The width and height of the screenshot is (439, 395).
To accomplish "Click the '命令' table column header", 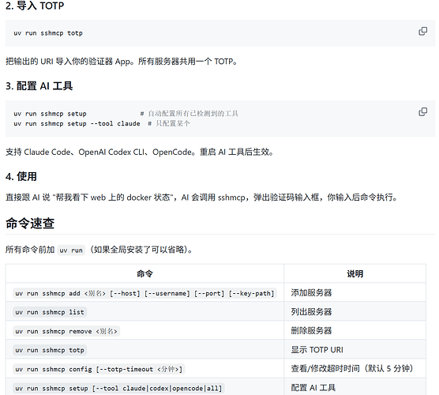I will click(144, 273).
